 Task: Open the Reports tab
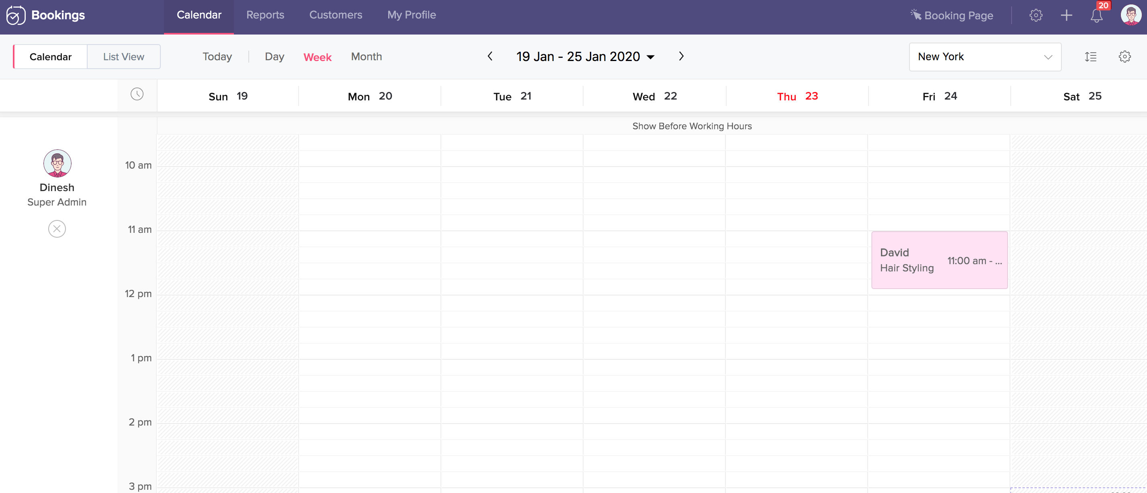coord(265,15)
